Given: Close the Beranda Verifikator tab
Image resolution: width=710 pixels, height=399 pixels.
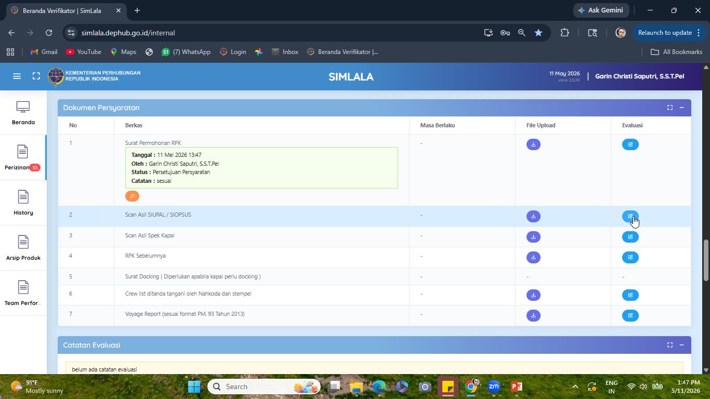Looking at the screenshot, I should pos(119,10).
